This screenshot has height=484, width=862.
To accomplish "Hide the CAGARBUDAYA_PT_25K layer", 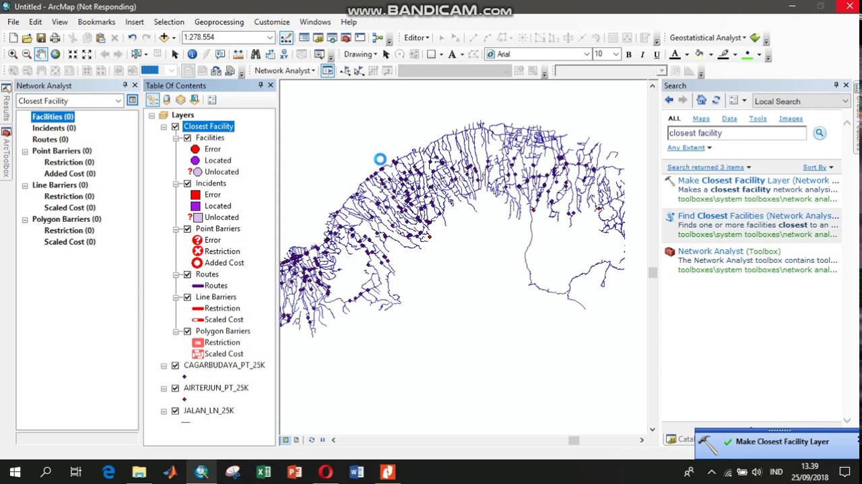I will click(176, 366).
